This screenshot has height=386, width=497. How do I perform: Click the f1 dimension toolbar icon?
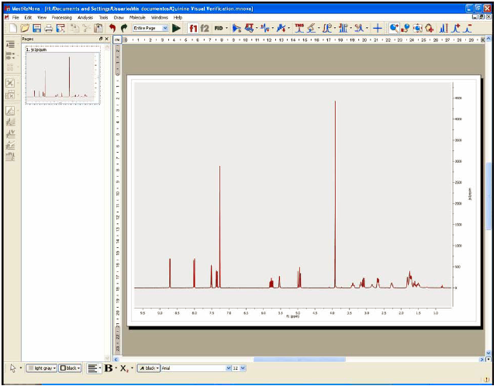point(193,28)
